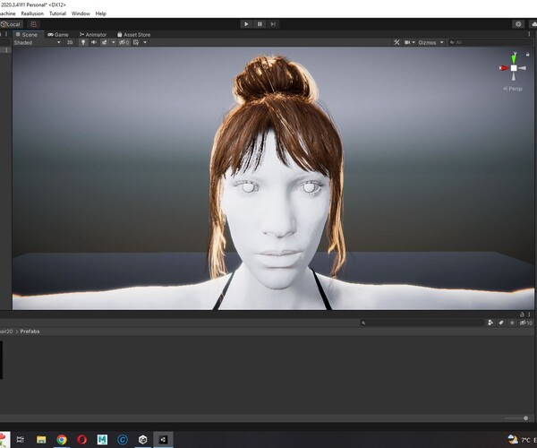Open the blue C application on taskbar
This screenshot has width=537, height=448.
coord(123,439)
